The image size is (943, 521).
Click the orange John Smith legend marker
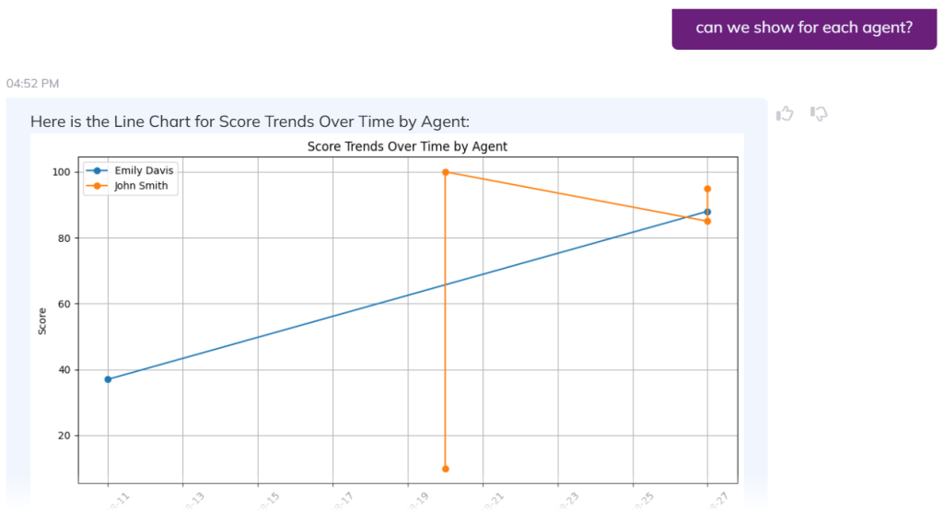click(x=97, y=185)
